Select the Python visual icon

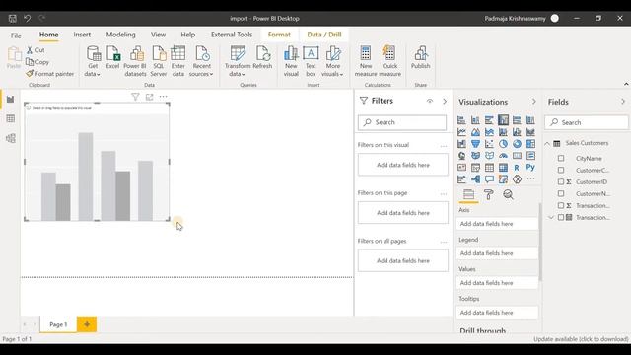pos(530,167)
